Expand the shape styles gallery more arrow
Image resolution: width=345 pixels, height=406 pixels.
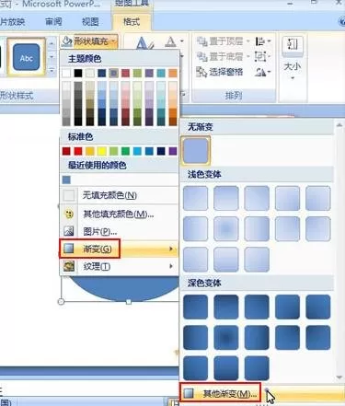point(52,71)
